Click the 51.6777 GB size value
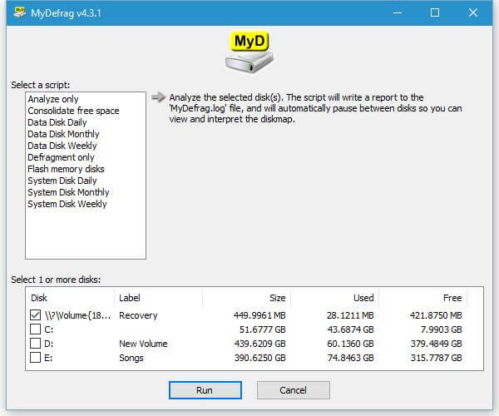Viewport: 499px width, 416px height. tap(263, 329)
